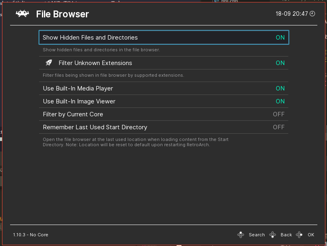327x246 pixels.
Task: Click the date and time 18-09 20:47
Action: [292, 14]
